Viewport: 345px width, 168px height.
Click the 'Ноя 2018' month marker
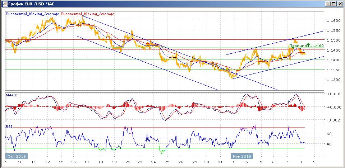coord(241,156)
